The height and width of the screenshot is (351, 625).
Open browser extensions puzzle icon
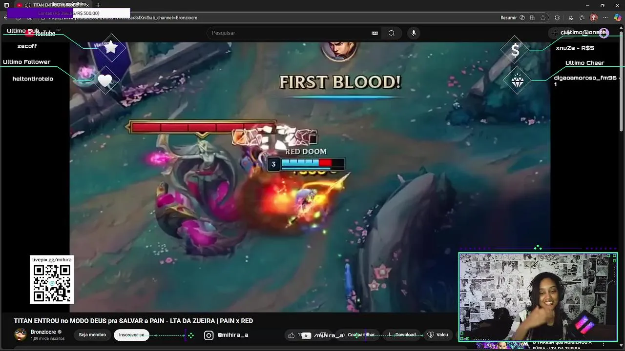[x=557, y=18]
